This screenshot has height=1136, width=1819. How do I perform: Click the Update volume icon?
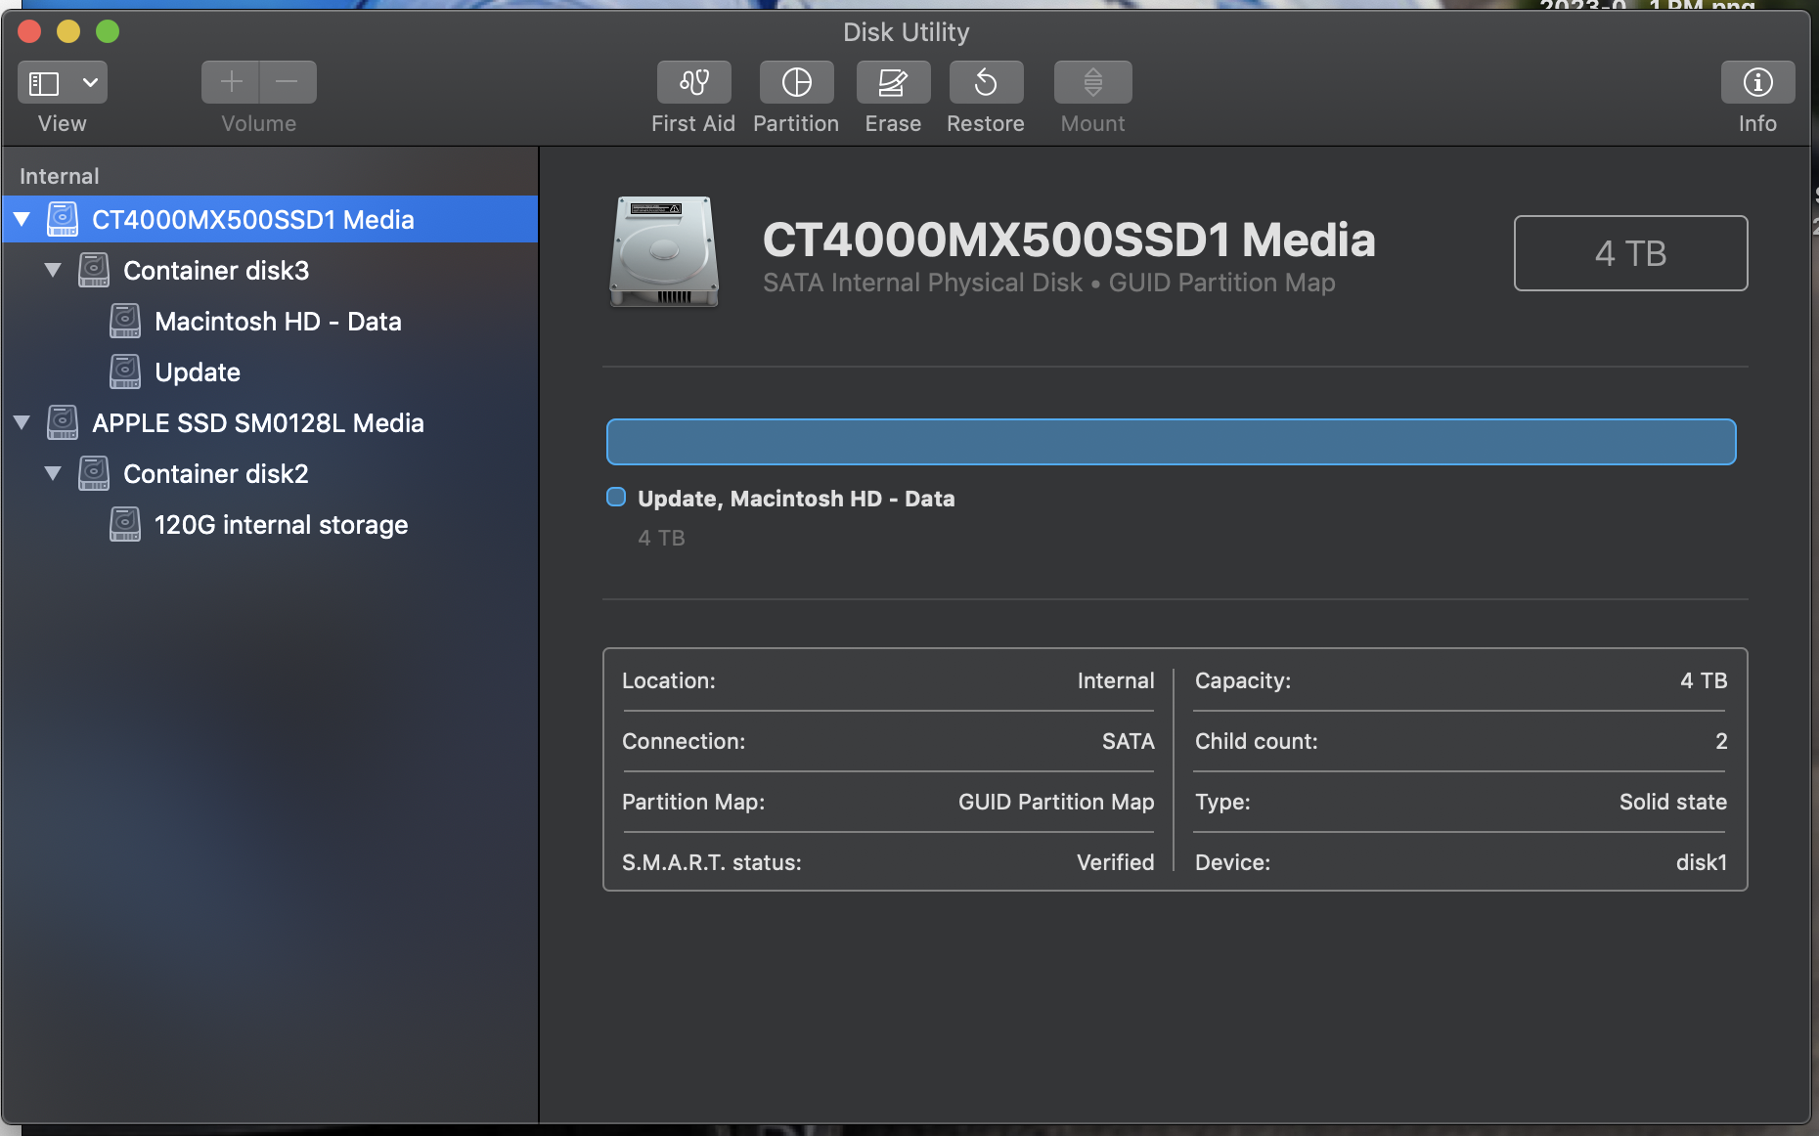pos(125,371)
